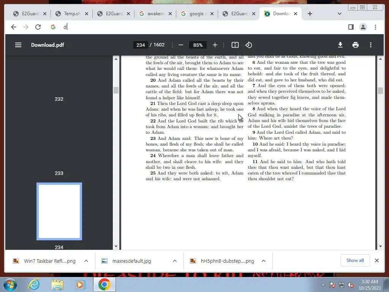Viewport: 389px width, 292px height.
Task: Click the thumbnail panel scroll up arrow
Action: (116, 59)
